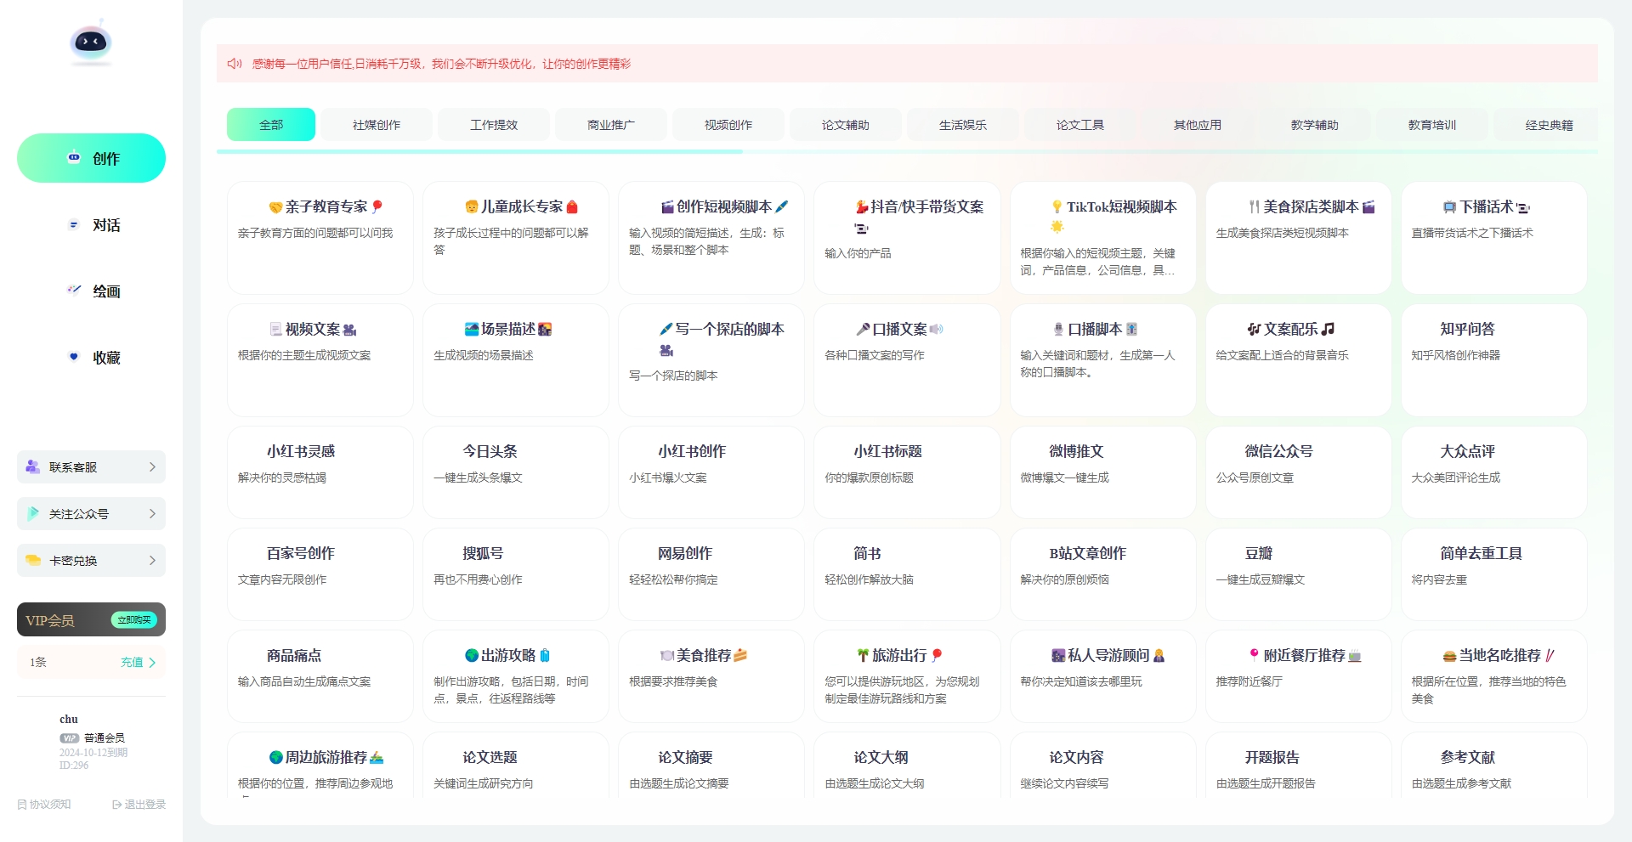This screenshot has width=1632, height=842.
Task: Open 协议须知 at the bottom of the sidebar
Action: pos(42,804)
